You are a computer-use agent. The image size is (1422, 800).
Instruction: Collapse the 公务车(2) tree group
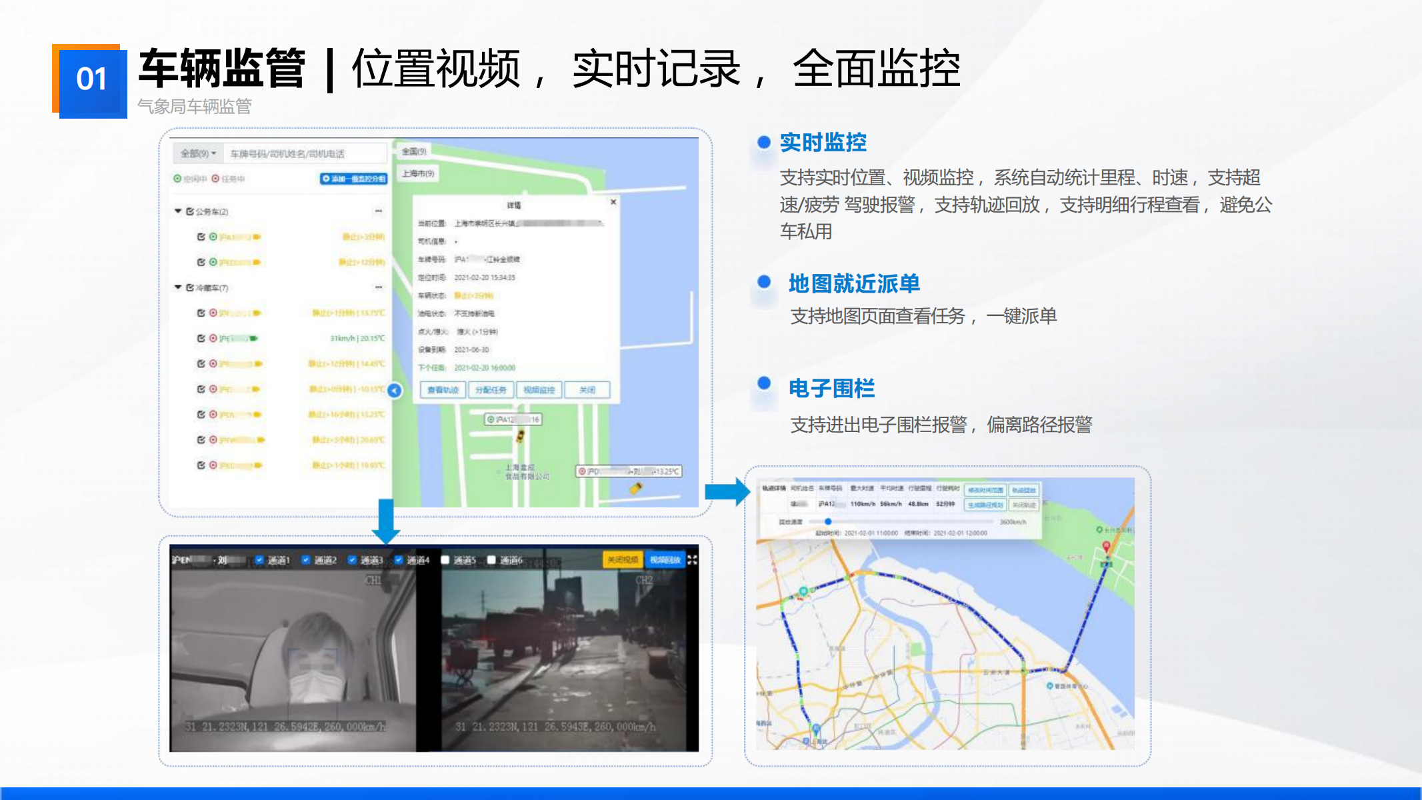(x=178, y=211)
